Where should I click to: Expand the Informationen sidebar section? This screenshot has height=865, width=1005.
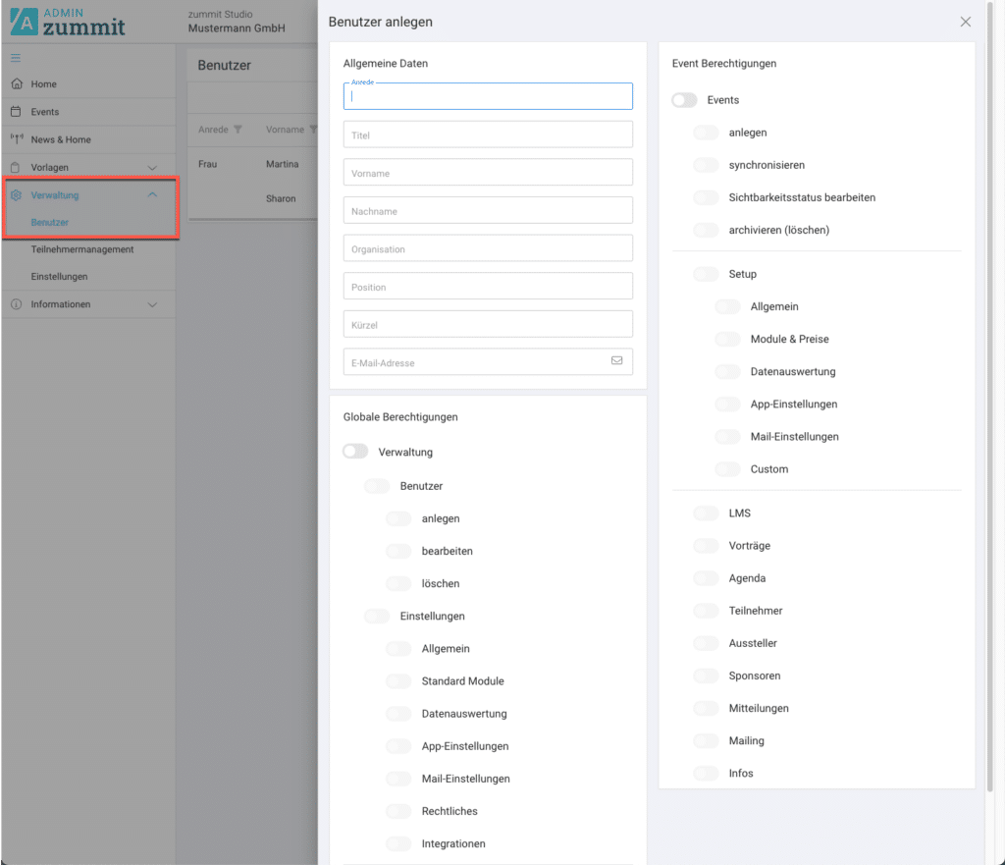pos(152,305)
